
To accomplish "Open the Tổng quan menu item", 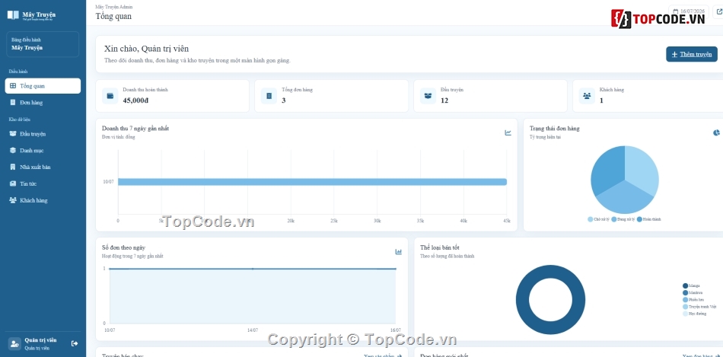I will tap(43, 86).
